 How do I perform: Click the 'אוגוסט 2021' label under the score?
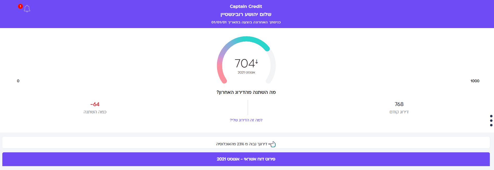point(246,73)
